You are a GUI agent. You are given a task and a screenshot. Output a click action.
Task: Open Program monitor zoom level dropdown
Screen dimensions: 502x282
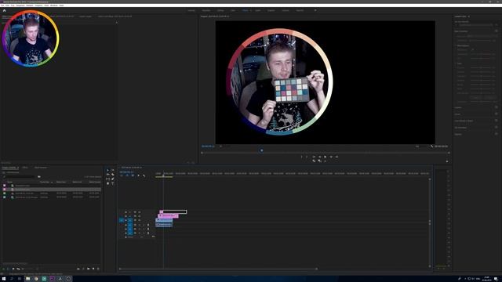pos(221,146)
